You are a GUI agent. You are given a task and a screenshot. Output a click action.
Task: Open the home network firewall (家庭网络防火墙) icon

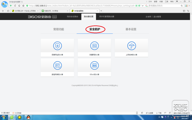pyautogui.click(x=57, y=66)
